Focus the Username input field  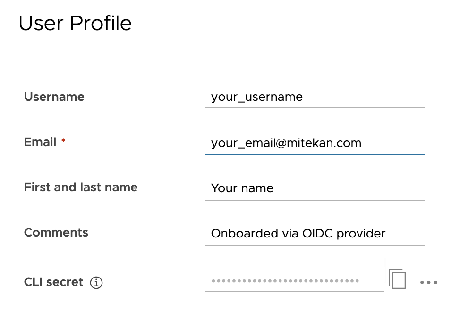coord(315,97)
